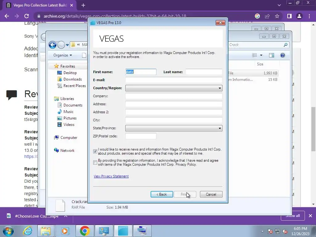
Task: Open Chrome three-dot menu
Action: click(x=309, y=16)
